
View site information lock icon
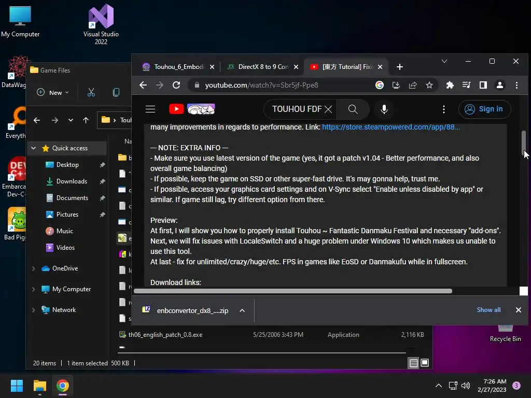197,85
